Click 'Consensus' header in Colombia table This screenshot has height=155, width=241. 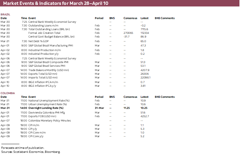click(130, 97)
